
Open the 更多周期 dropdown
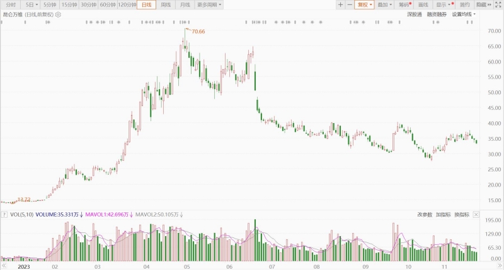point(209,5)
